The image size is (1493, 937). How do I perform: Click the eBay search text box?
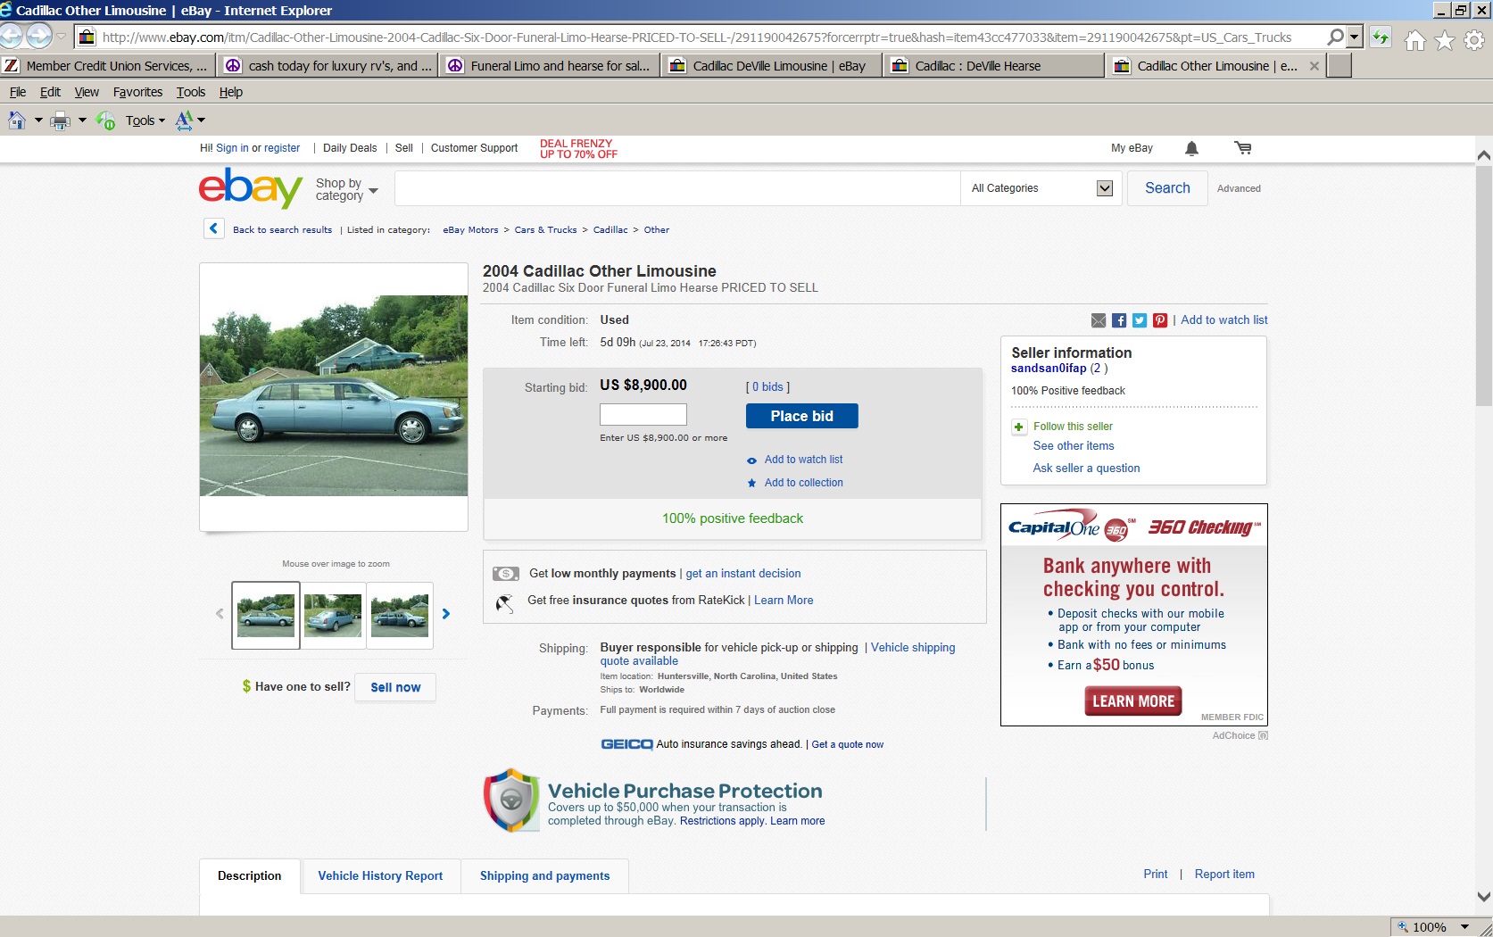(677, 188)
